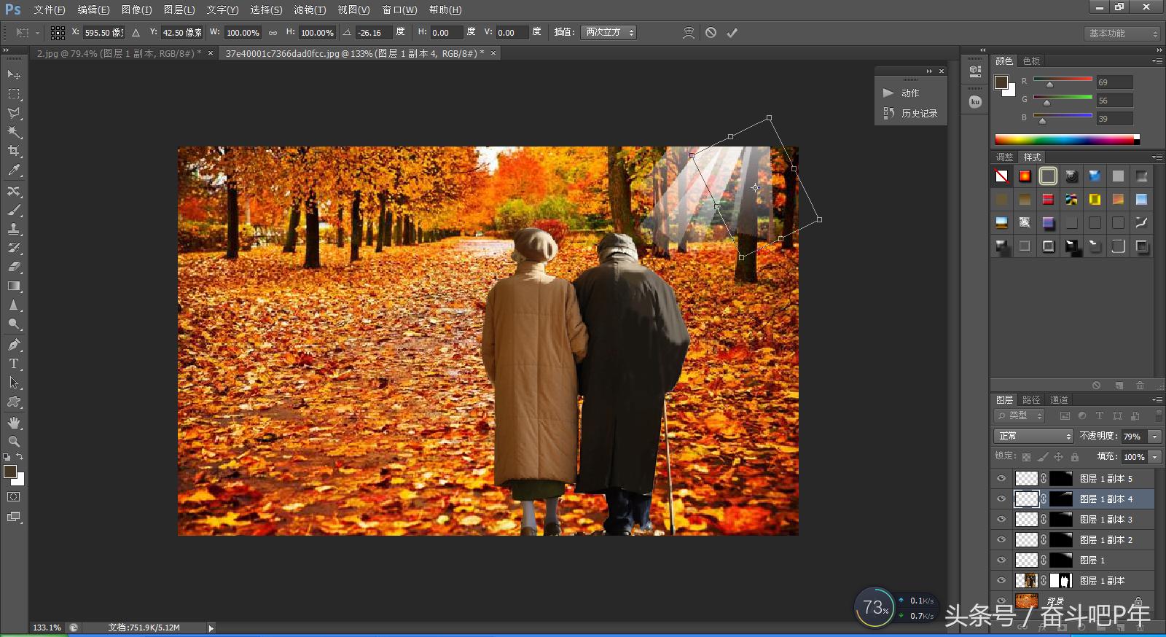
Task: Hide the 图层 1 layer
Action: click(1001, 560)
